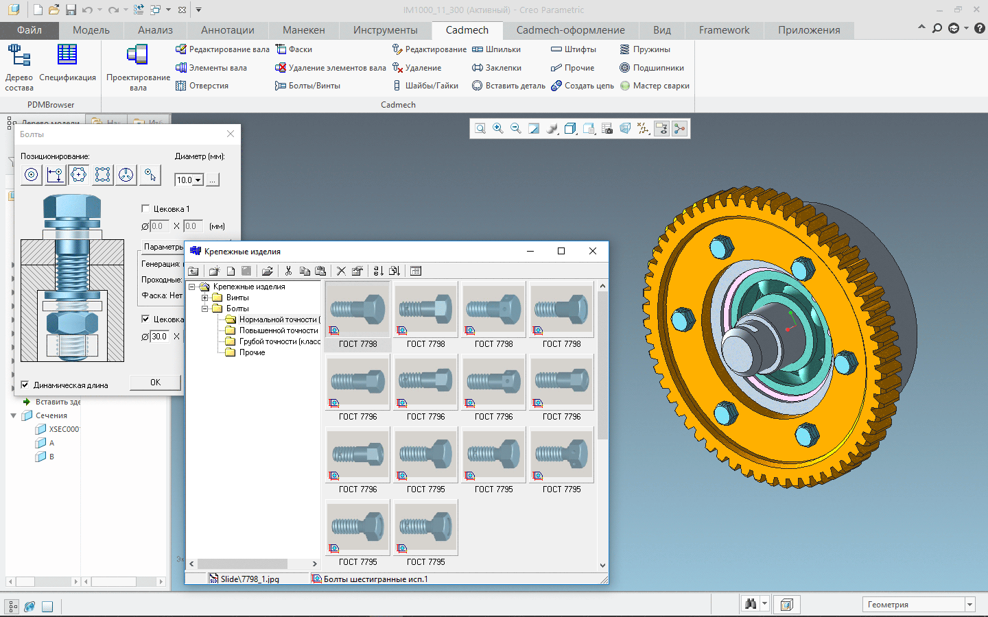
Task: Uncheck the Цековка checkbox above 30.0 field
Action: [145, 319]
